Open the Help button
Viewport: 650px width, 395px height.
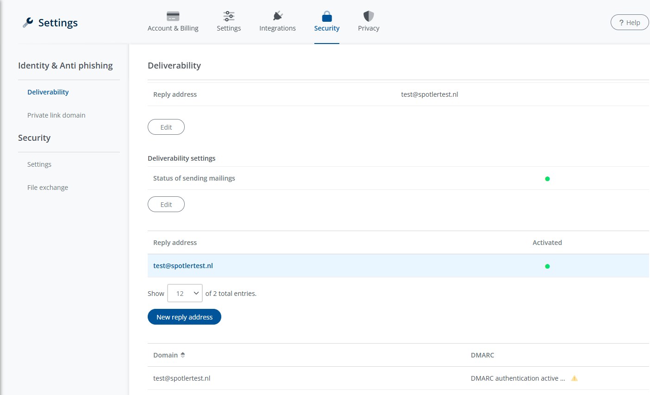click(x=629, y=23)
